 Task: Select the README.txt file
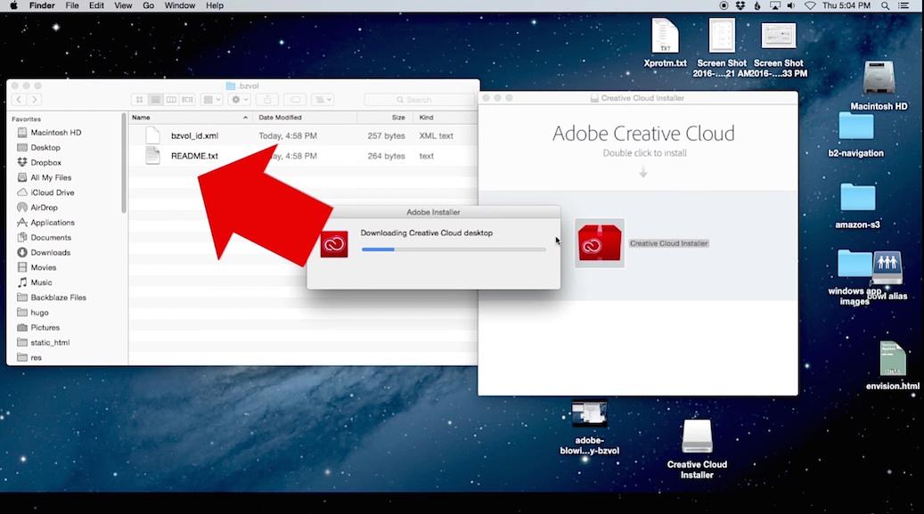point(194,156)
